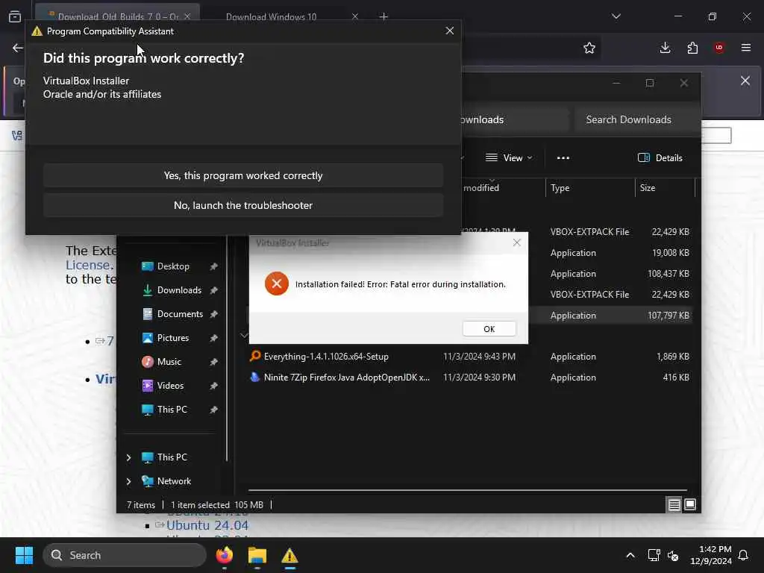Unpin Music using its pin icon
Viewport: 764px width, 573px height.
213,362
